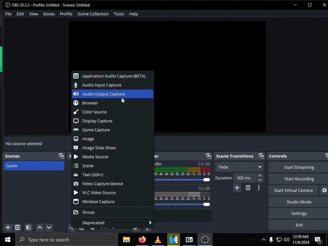Screen dimensions: 328x246
Task: Open the Scene Collection menu
Action: click(x=93, y=14)
